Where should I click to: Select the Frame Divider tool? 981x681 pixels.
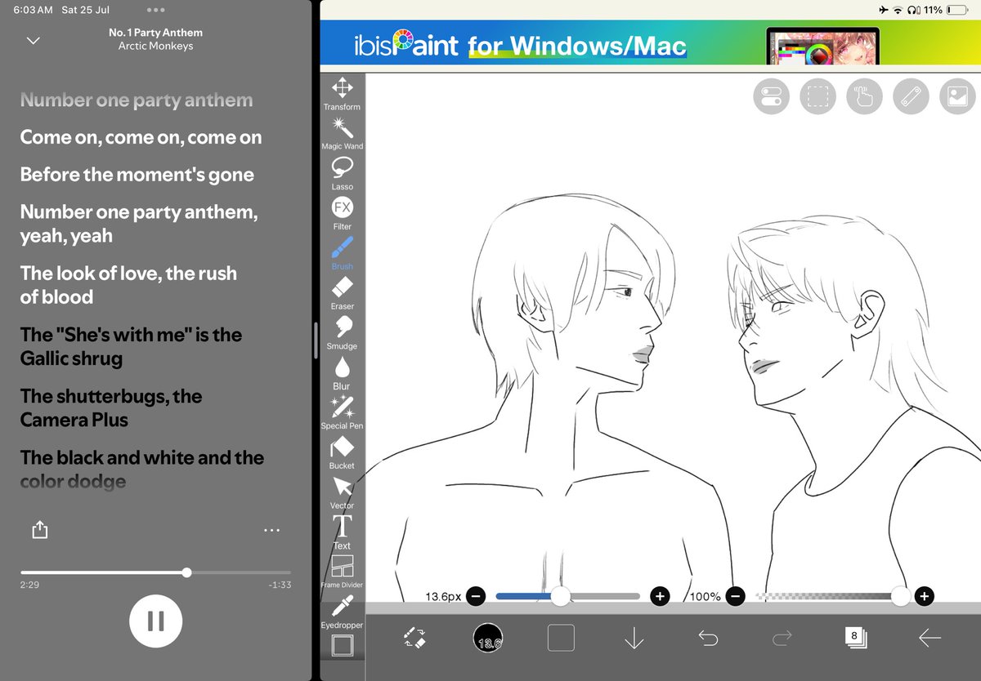[x=342, y=572]
